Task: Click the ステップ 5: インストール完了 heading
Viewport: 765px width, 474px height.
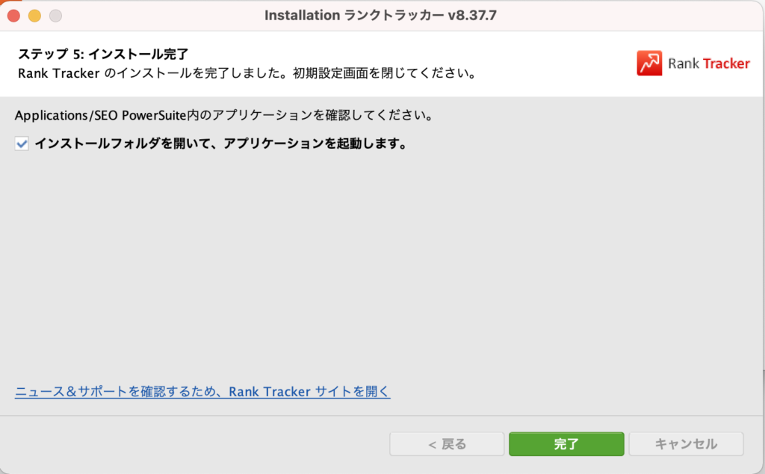Action: [103, 54]
